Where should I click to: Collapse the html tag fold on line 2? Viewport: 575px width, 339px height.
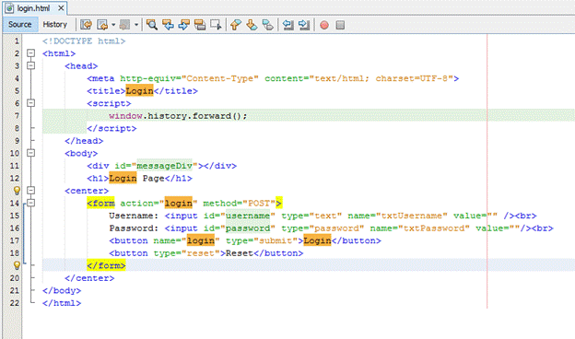pyautogui.click(x=30, y=53)
